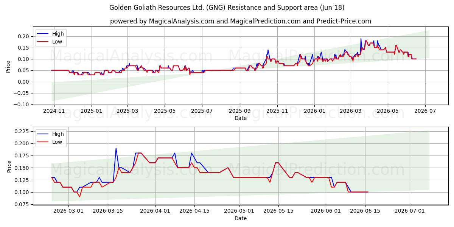The height and width of the screenshot is (227, 454).
Task: Click the '0.125' y-axis tick on bottom chart
Action: pyautogui.click(x=22, y=180)
